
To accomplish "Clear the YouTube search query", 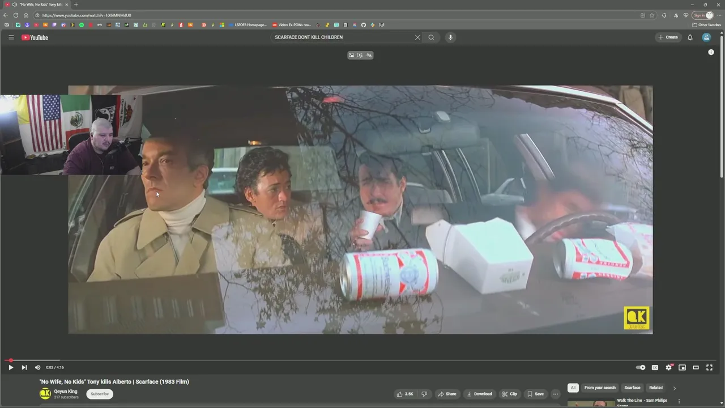I will point(417,37).
